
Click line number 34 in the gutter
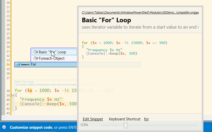click(x=8, y=65)
